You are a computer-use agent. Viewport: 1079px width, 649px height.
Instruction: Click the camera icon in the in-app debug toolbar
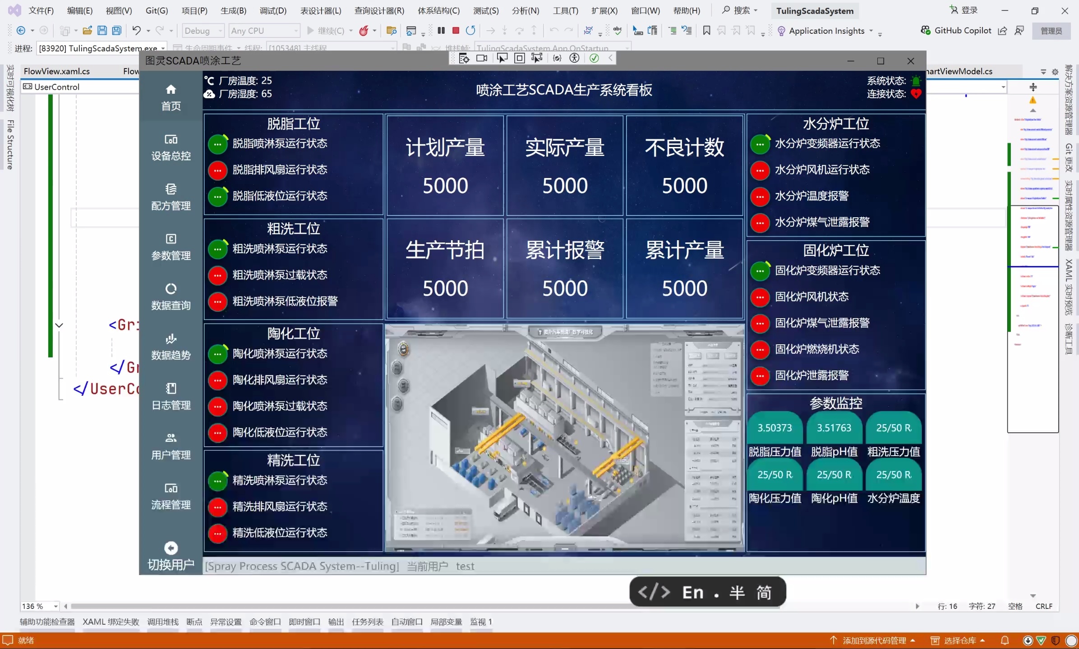(482, 58)
